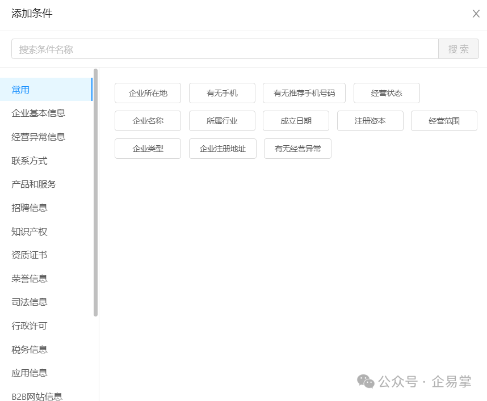Image resolution: width=487 pixels, height=401 pixels.
Task: Choose the 有无手机 condition
Action: pyautogui.click(x=222, y=93)
